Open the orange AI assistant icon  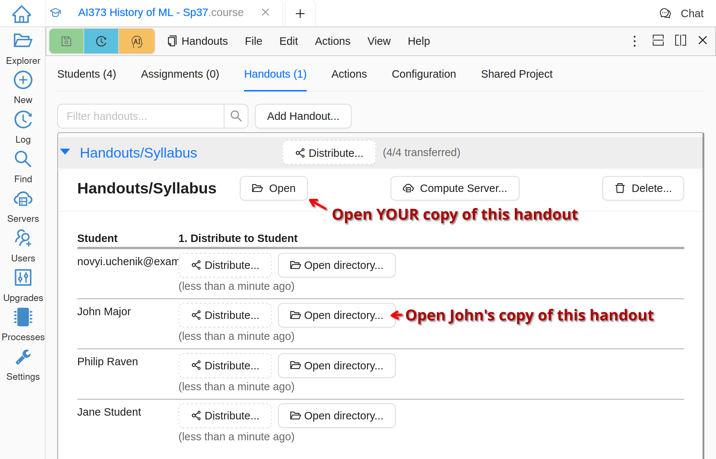click(x=137, y=41)
